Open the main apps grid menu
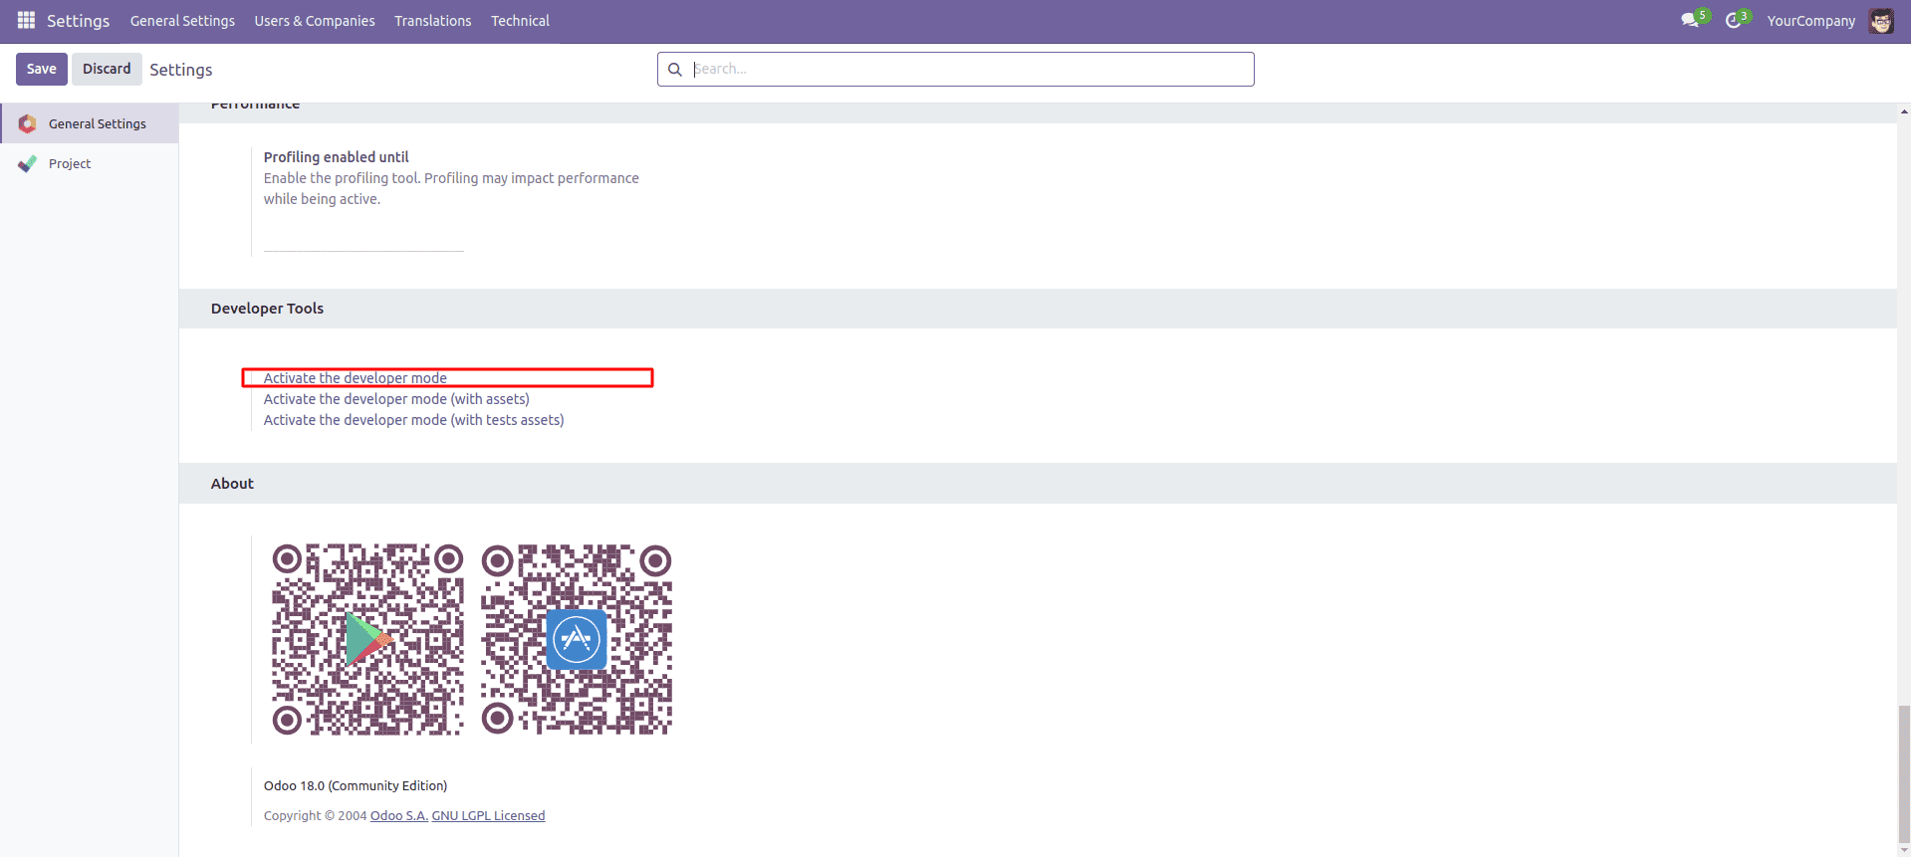Viewport: 1911px width, 857px height. [x=26, y=20]
